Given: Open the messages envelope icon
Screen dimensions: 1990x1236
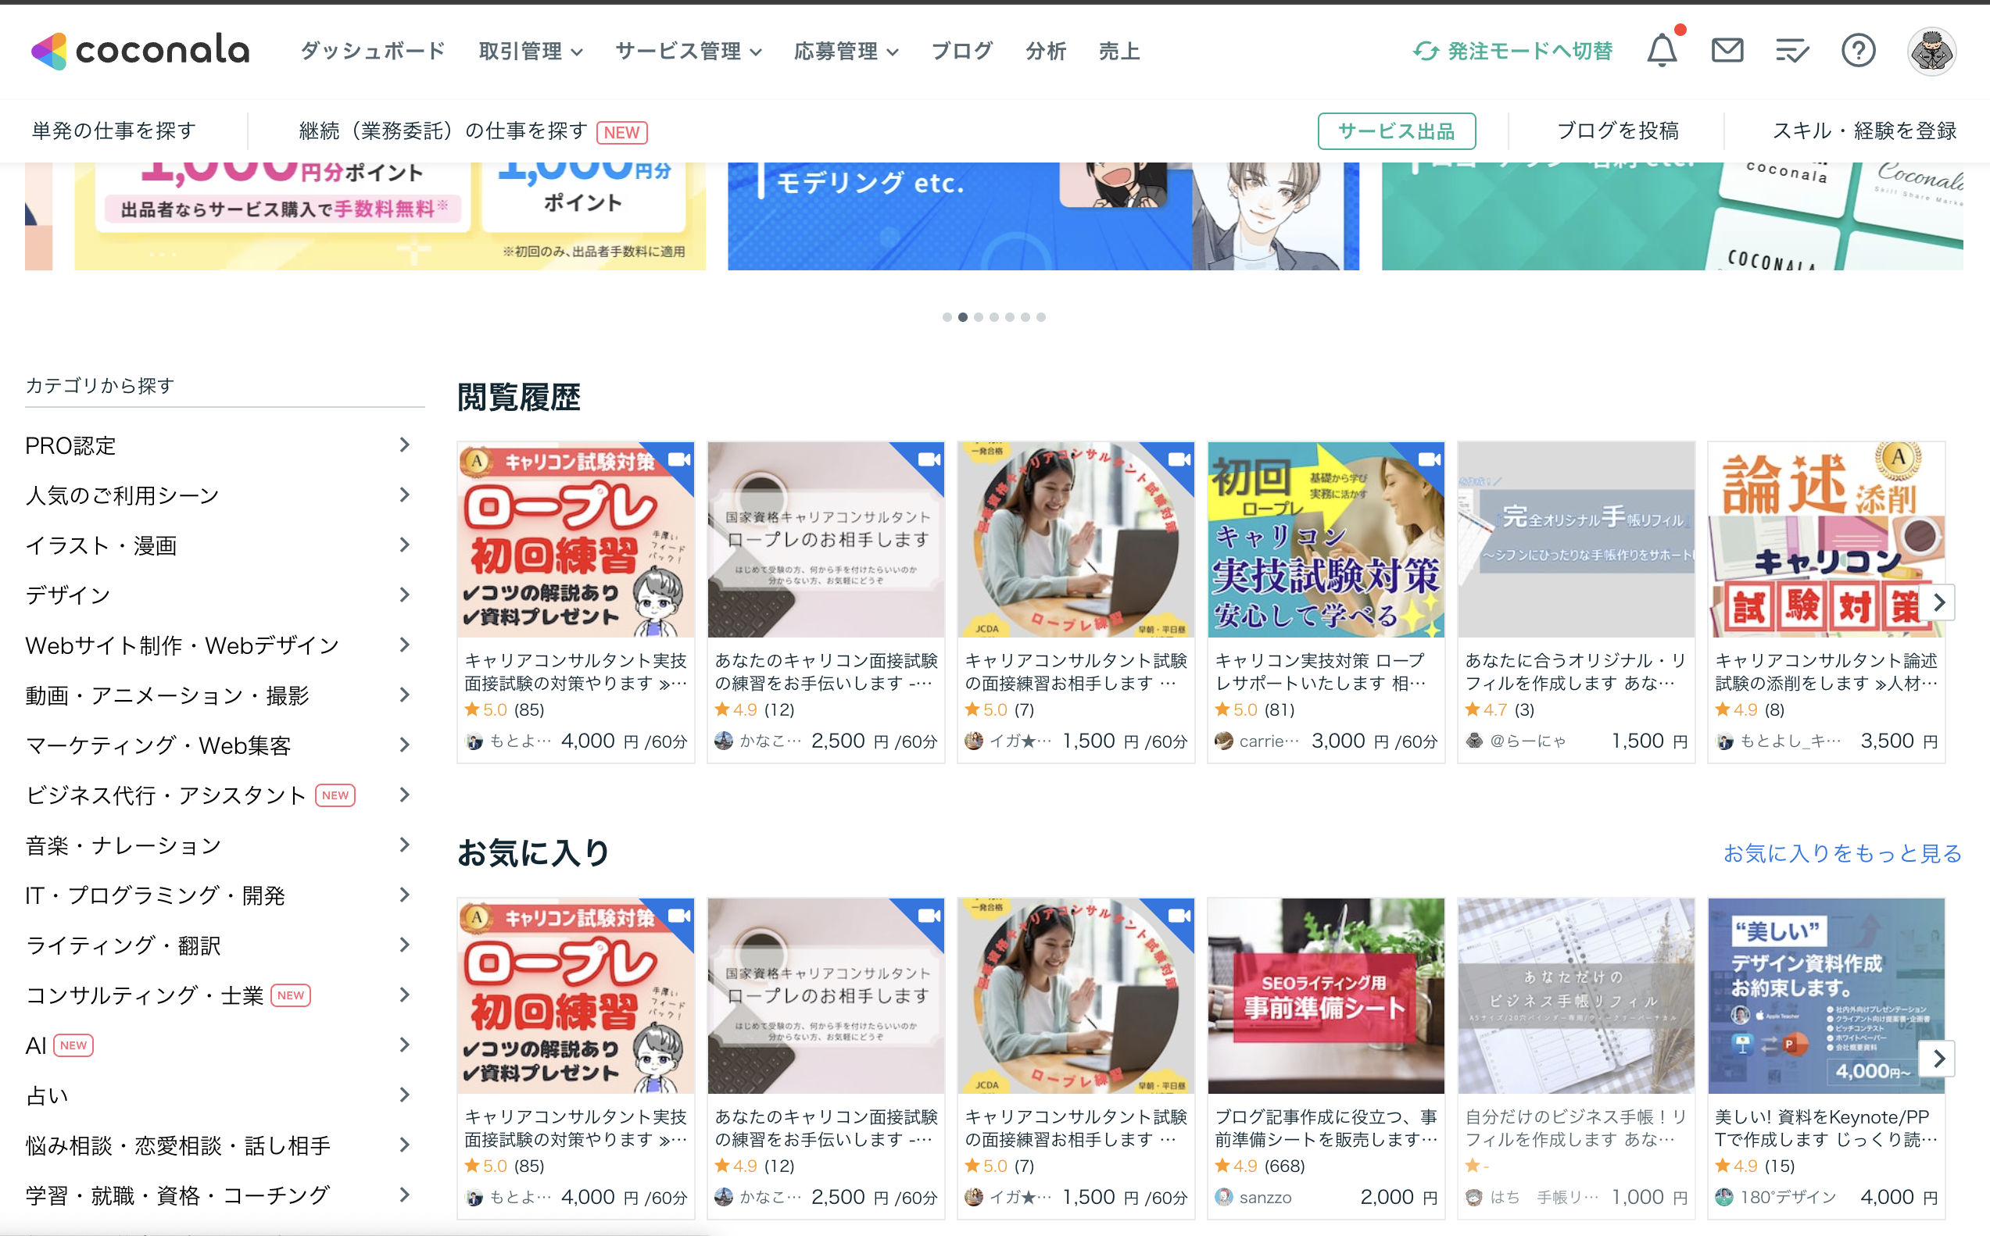Looking at the screenshot, I should pyautogui.click(x=1727, y=51).
